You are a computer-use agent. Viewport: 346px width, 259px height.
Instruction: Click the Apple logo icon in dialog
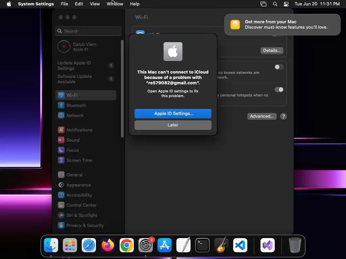click(173, 52)
